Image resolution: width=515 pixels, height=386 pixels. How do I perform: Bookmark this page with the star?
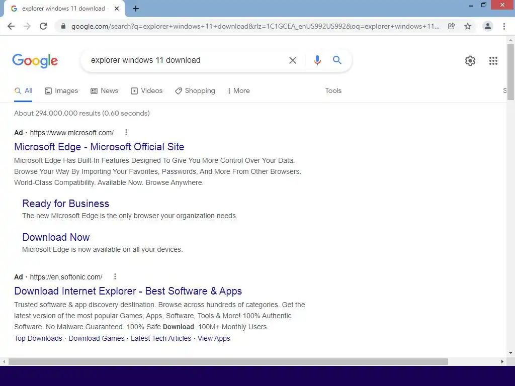click(468, 26)
